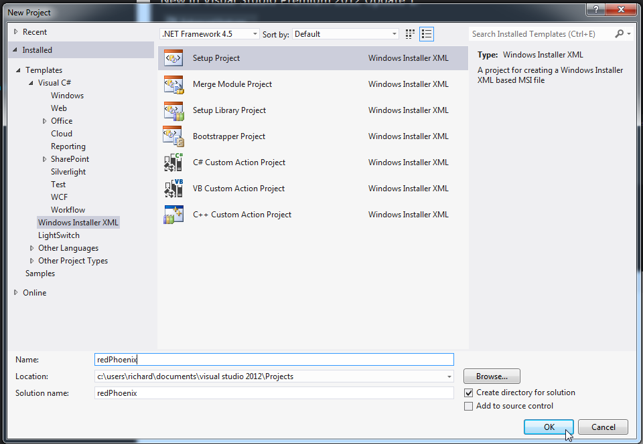Expand the Recent section

coord(15,31)
